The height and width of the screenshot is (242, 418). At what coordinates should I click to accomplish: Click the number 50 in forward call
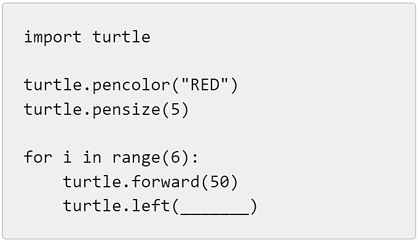(x=219, y=182)
